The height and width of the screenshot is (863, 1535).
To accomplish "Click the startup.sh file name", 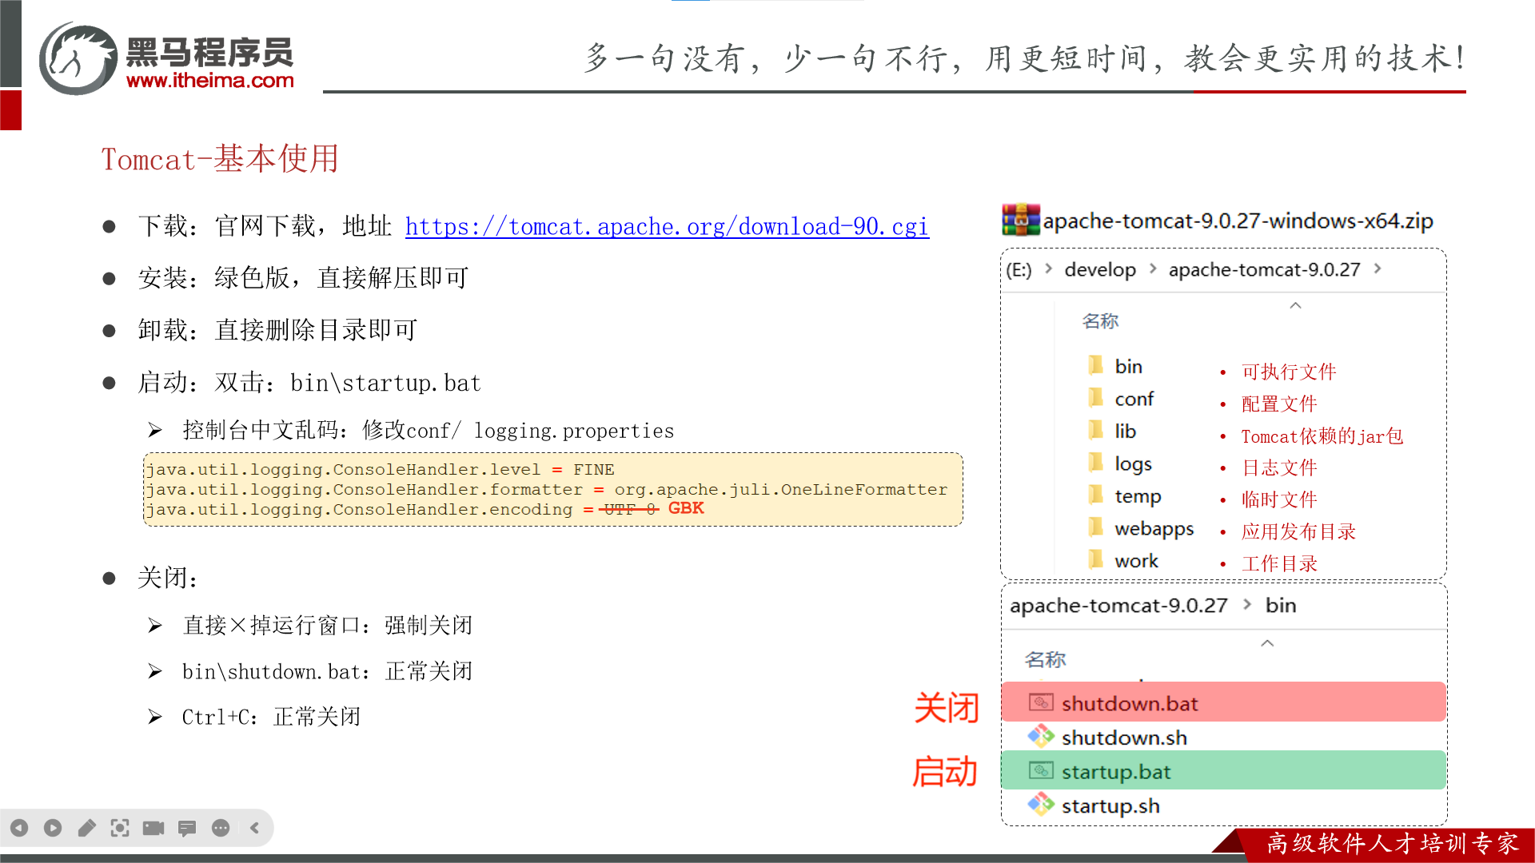I will [1110, 806].
